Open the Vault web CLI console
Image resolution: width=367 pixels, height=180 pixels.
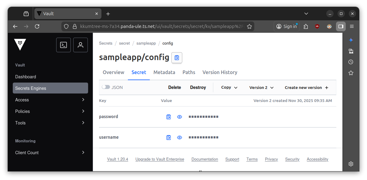coord(63,45)
